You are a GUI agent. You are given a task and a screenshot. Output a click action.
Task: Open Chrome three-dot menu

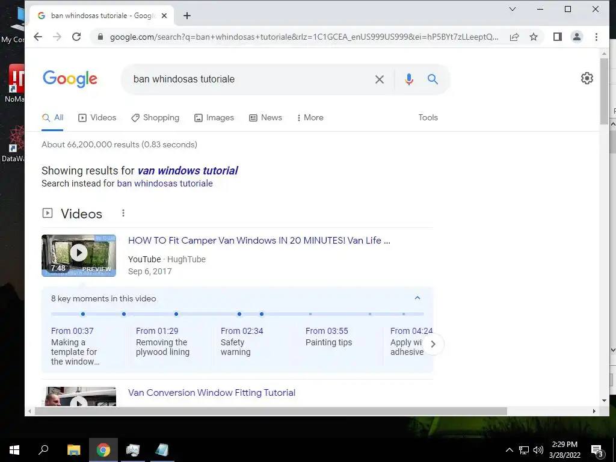pyautogui.click(x=596, y=37)
